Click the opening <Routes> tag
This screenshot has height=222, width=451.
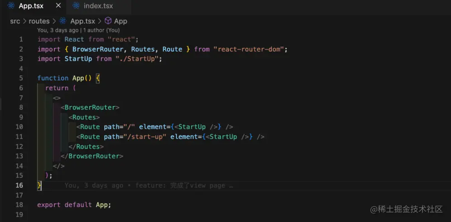pos(84,117)
